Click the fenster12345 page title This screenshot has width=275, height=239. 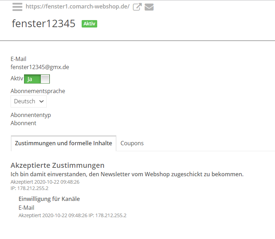(x=43, y=24)
